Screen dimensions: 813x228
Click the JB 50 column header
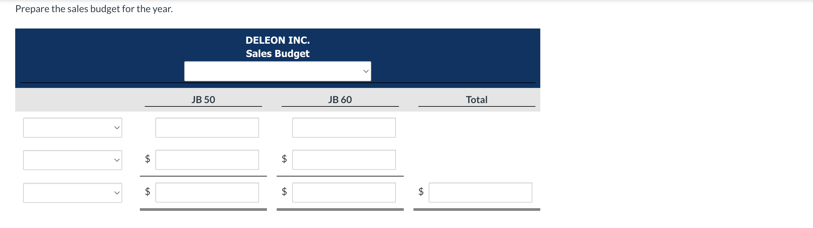(x=204, y=99)
